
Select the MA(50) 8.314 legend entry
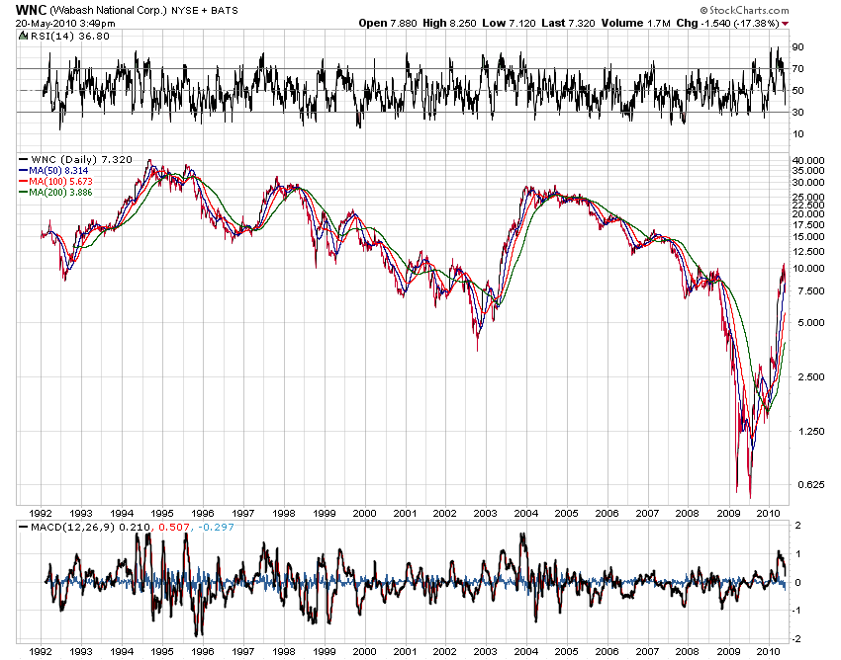[x=58, y=170]
